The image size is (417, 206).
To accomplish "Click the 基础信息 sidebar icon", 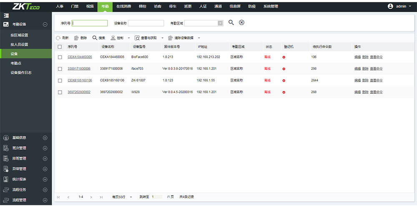I will click(6, 138).
